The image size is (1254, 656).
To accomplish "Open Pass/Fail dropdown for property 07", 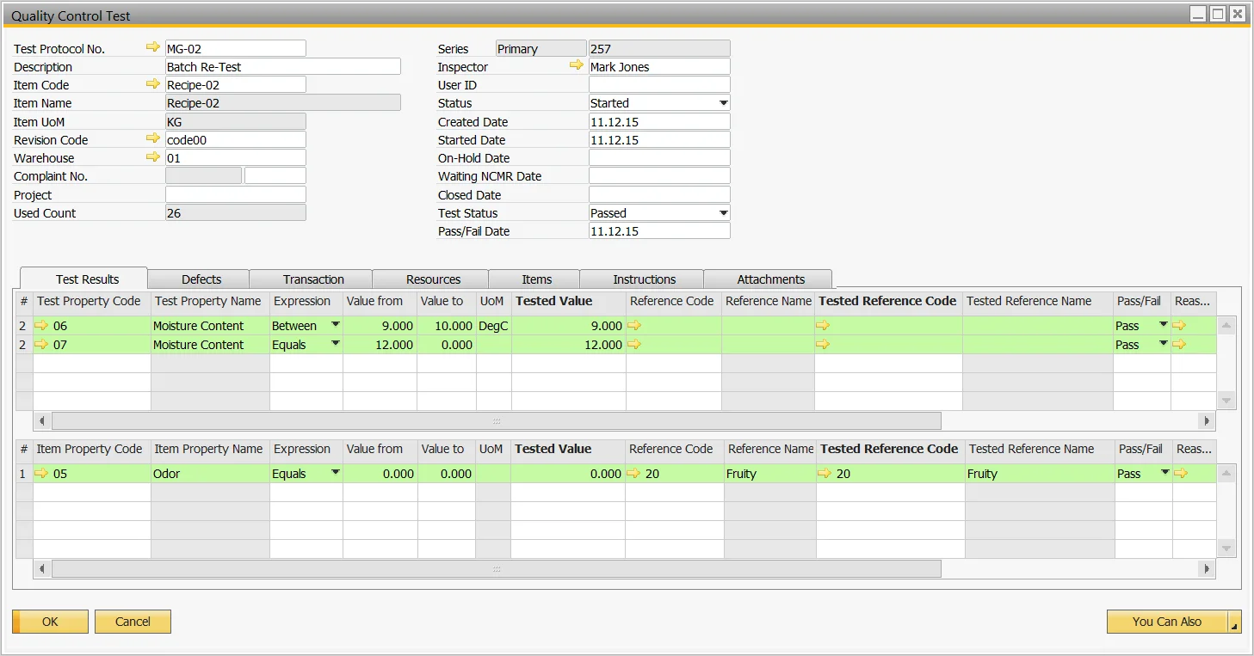I will tap(1164, 344).
